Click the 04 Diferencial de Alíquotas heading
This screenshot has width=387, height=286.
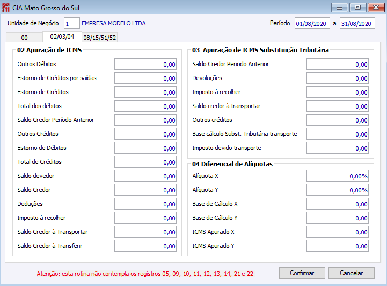click(x=232, y=164)
